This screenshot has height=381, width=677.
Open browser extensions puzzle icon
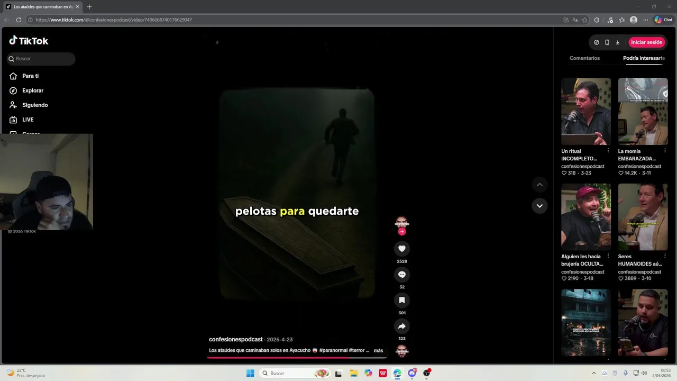pos(597,20)
